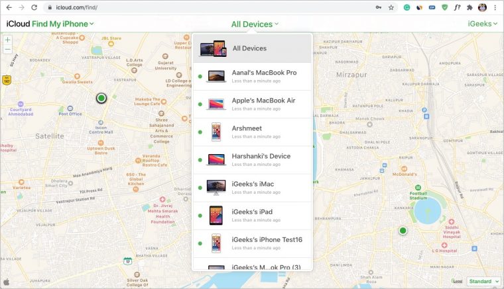
Task: Click the Mirzapur area label
Action: click(x=351, y=75)
